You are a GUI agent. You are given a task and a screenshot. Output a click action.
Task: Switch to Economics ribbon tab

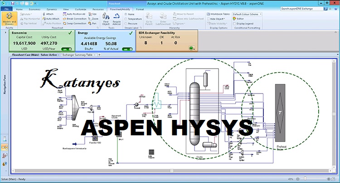coord(34,10)
